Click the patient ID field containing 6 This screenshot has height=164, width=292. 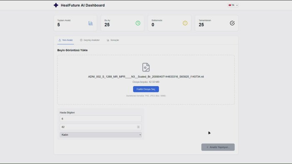pyautogui.click(x=101, y=119)
